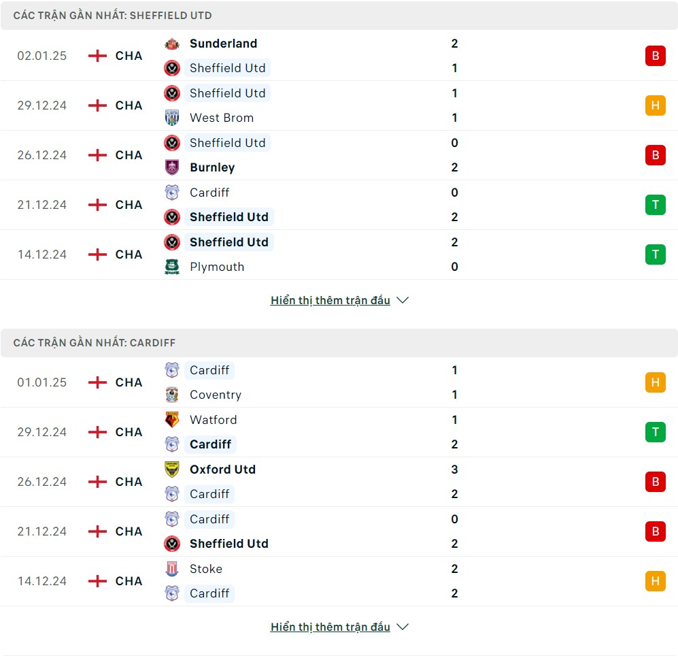Viewport: 678px width, 656px height.
Task: Click the West Brom club crest
Action: point(172,118)
